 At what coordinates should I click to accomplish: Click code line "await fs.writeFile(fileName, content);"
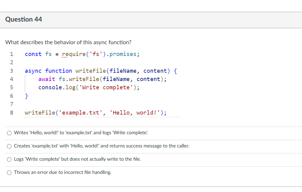pyautogui.click(x=102, y=79)
